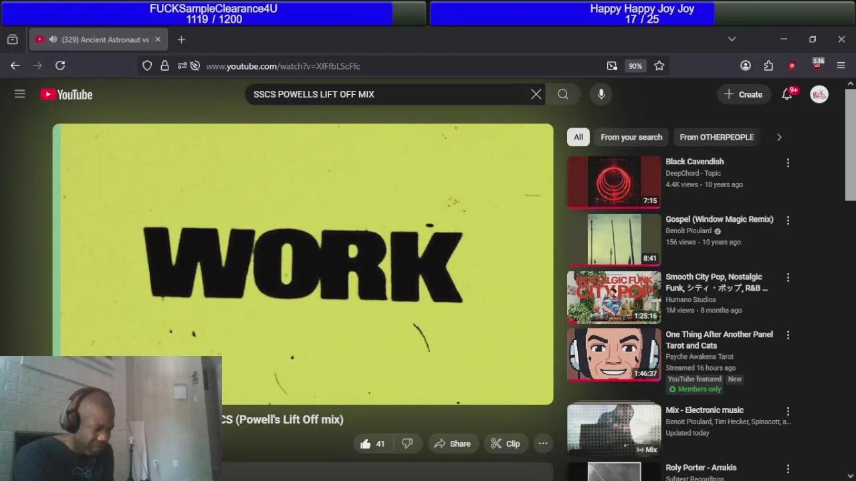Open options for One Thing After Another
The width and height of the screenshot is (856, 481).
(x=788, y=335)
